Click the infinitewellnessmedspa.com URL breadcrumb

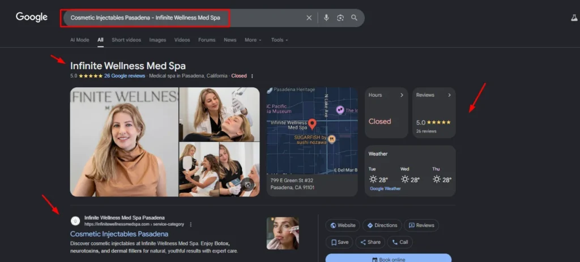coord(135,224)
